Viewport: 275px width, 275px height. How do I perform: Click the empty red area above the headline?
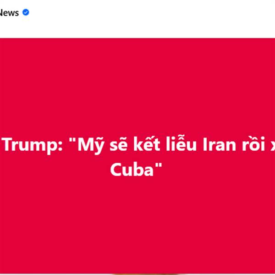click(137, 82)
